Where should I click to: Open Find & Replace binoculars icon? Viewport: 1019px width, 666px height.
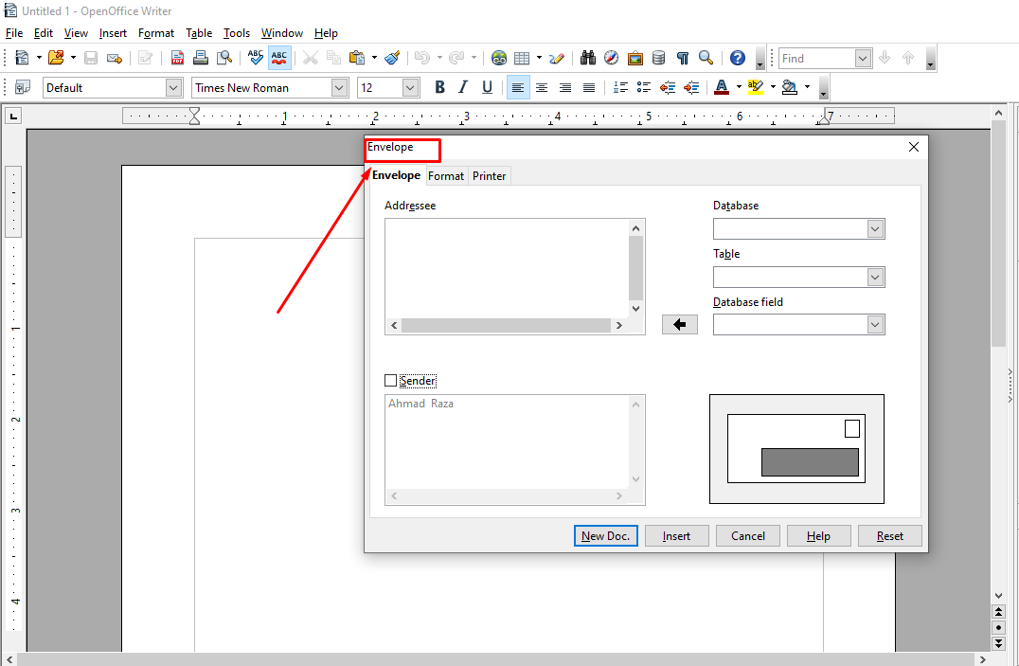[588, 58]
